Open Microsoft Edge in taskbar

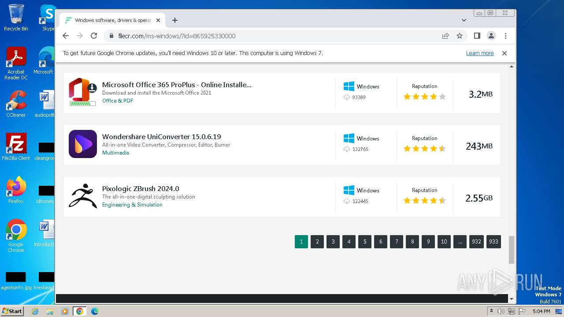pos(94,311)
